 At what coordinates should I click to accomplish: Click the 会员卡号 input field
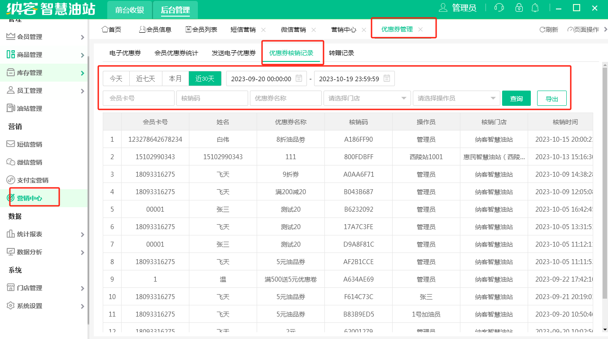pos(139,98)
